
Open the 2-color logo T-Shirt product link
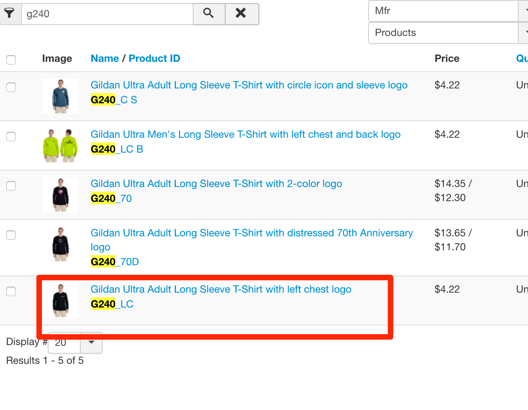pos(216,183)
